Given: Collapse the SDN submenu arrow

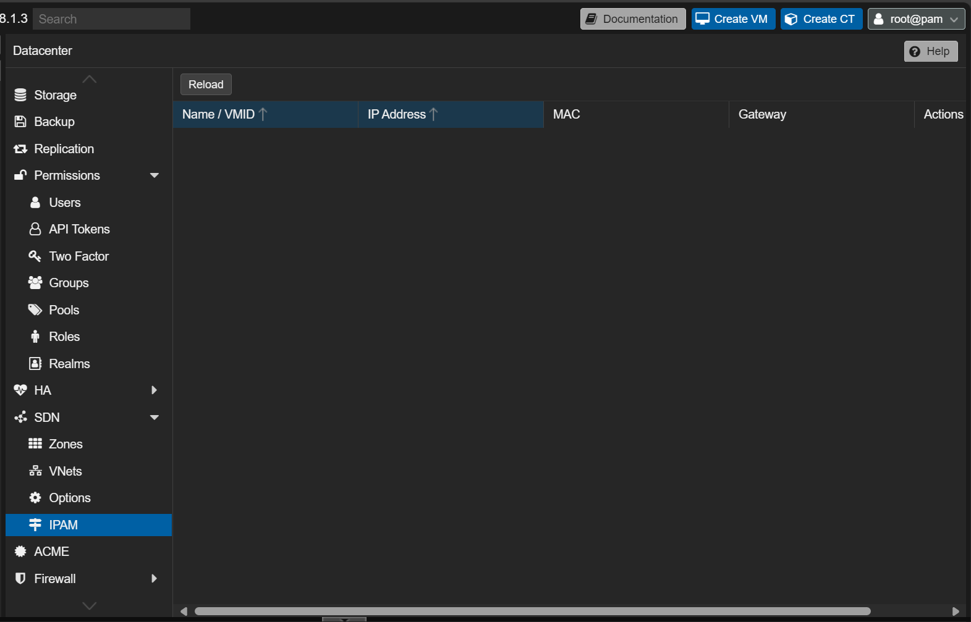Looking at the screenshot, I should tap(155, 418).
